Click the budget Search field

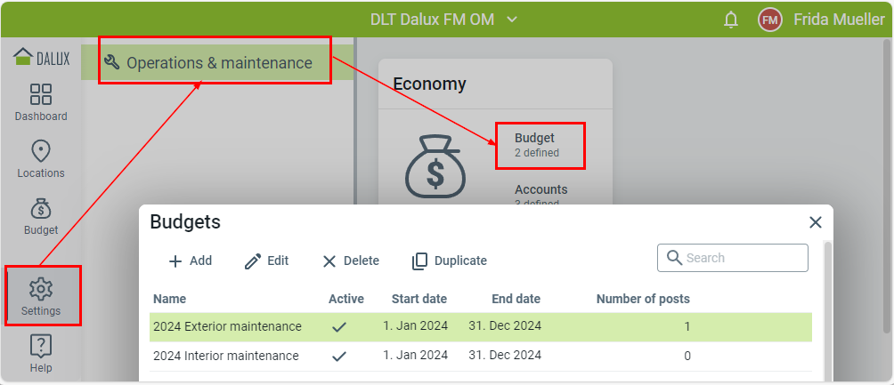tap(742, 258)
